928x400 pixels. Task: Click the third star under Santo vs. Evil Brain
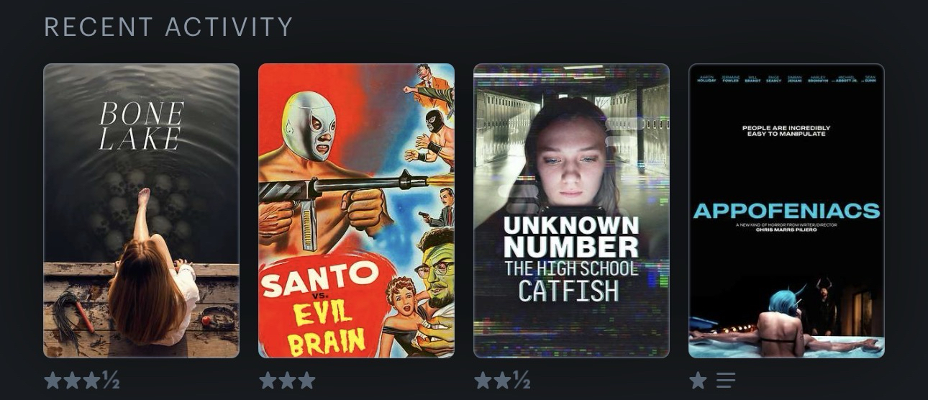pyautogui.click(x=306, y=380)
